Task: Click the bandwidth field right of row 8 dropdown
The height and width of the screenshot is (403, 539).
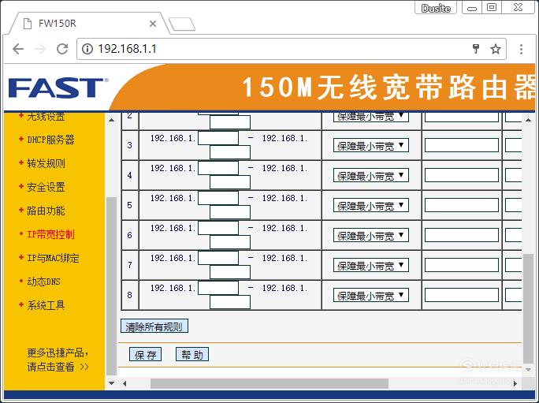Action: pyautogui.click(x=462, y=295)
